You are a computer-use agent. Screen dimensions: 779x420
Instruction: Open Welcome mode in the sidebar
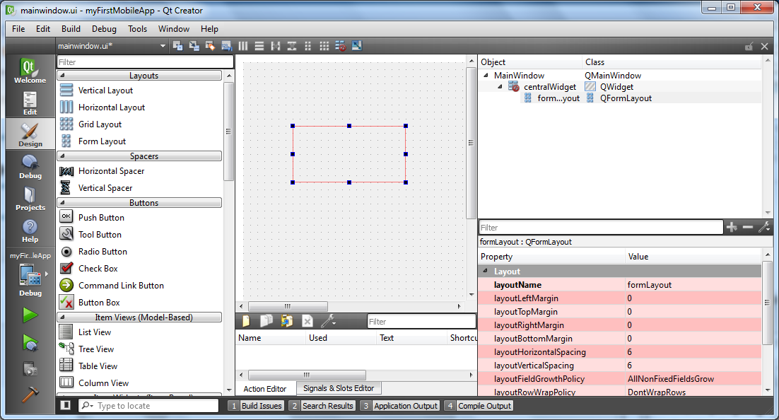30,71
